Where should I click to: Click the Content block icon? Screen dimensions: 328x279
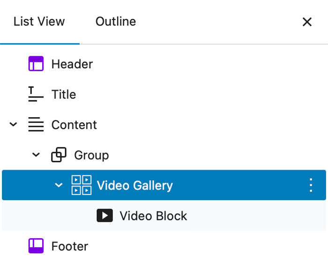point(36,125)
